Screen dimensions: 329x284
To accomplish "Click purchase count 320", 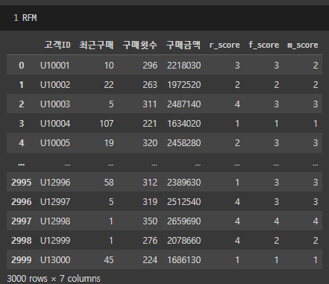I will 150,143.
